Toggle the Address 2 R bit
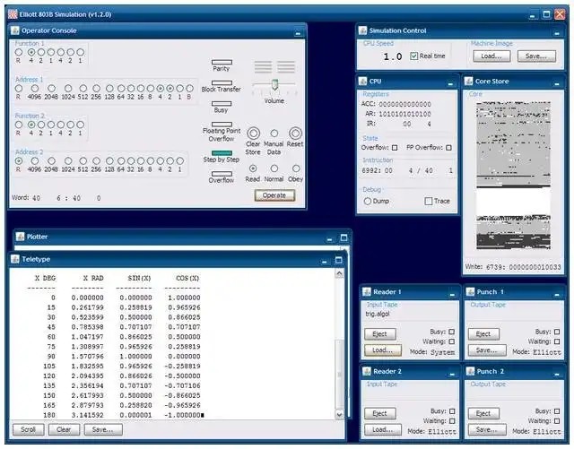Screen dimensions: 574x449 pos(18,161)
